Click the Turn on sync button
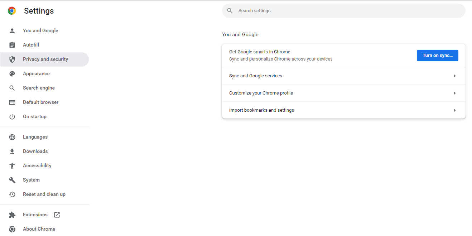Screen dimensions: 472x236 (x=437, y=55)
